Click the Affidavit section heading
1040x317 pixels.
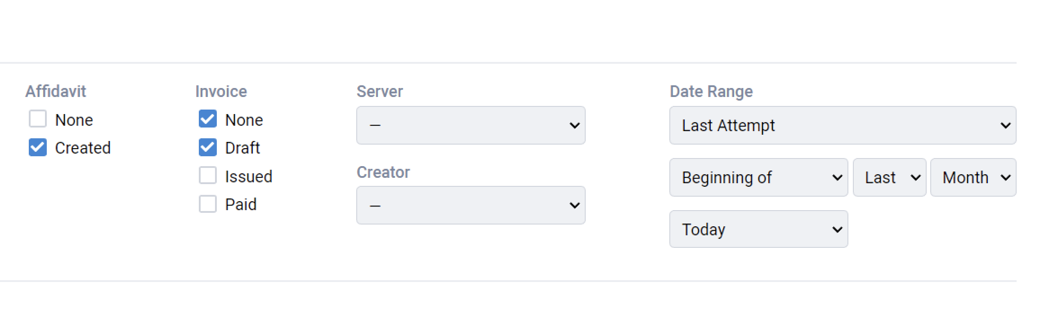pos(57,91)
